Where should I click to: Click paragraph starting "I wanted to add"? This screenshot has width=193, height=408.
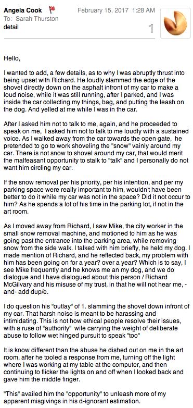[96, 91]
